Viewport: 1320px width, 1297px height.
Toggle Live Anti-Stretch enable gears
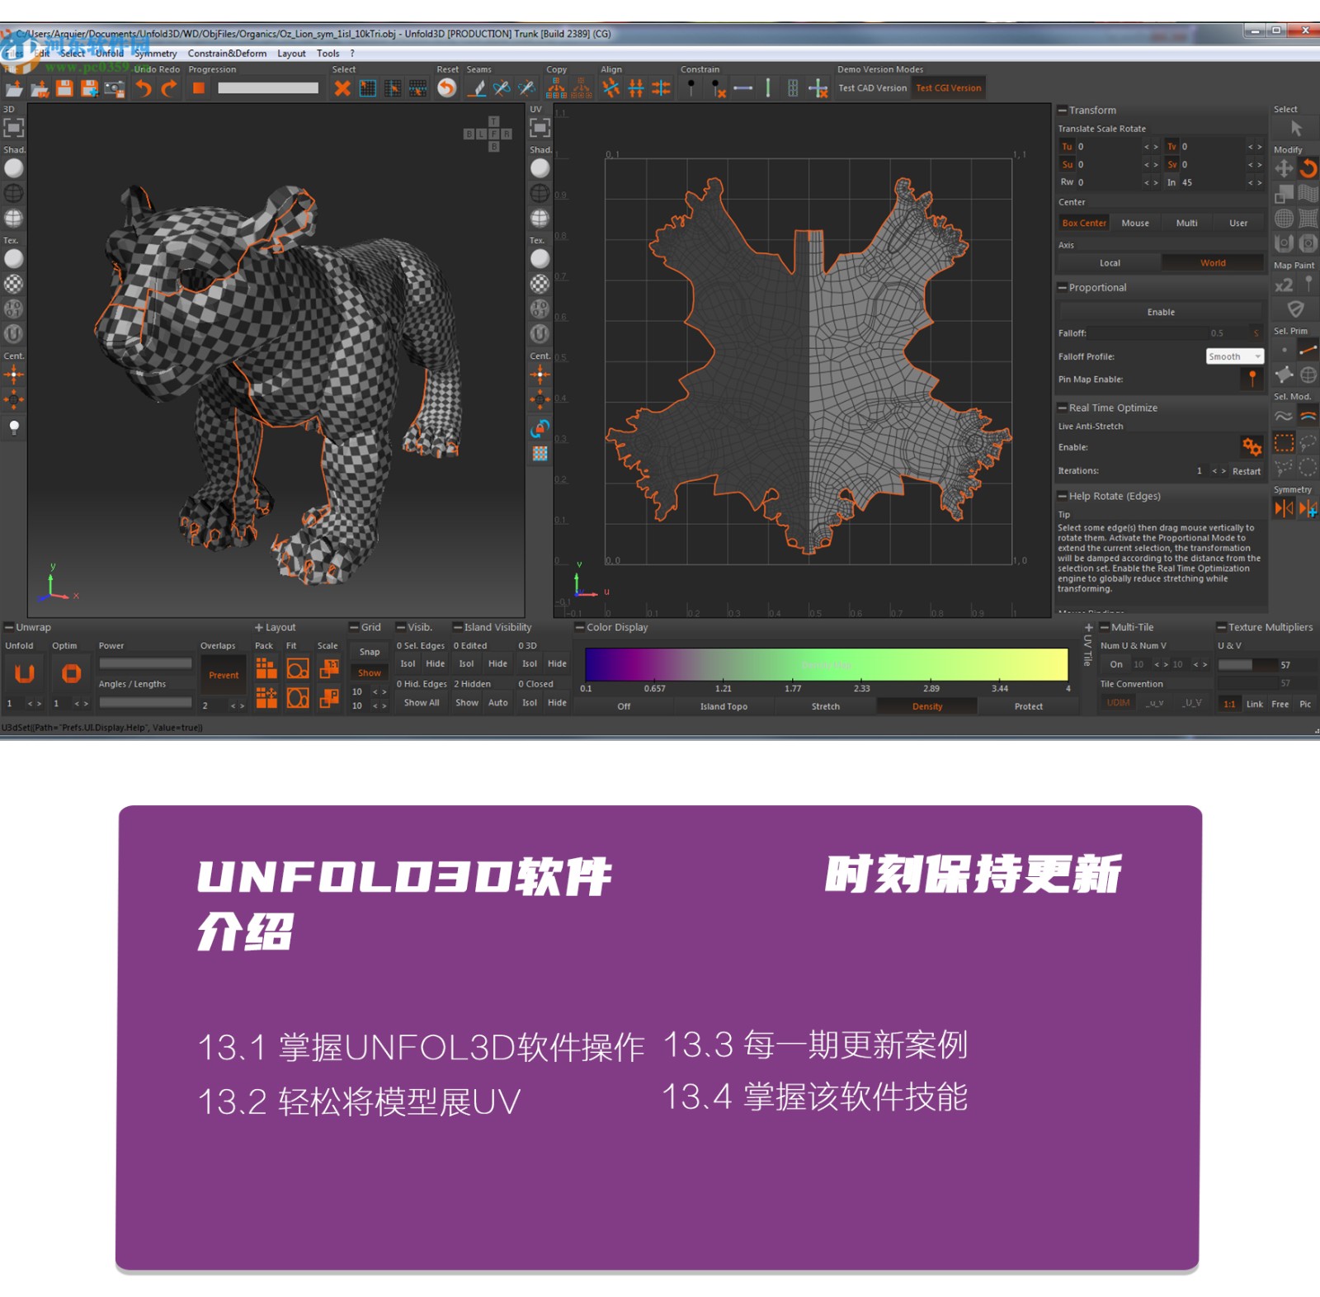[x=1252, y=447]
